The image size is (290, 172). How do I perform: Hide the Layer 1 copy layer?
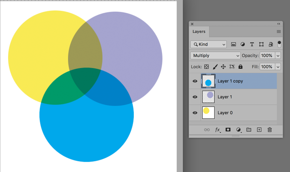point(195,81)
